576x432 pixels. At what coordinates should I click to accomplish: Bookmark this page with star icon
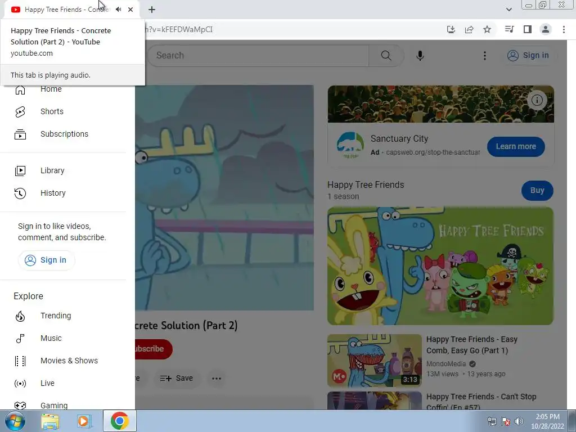[x=487, y=29]
